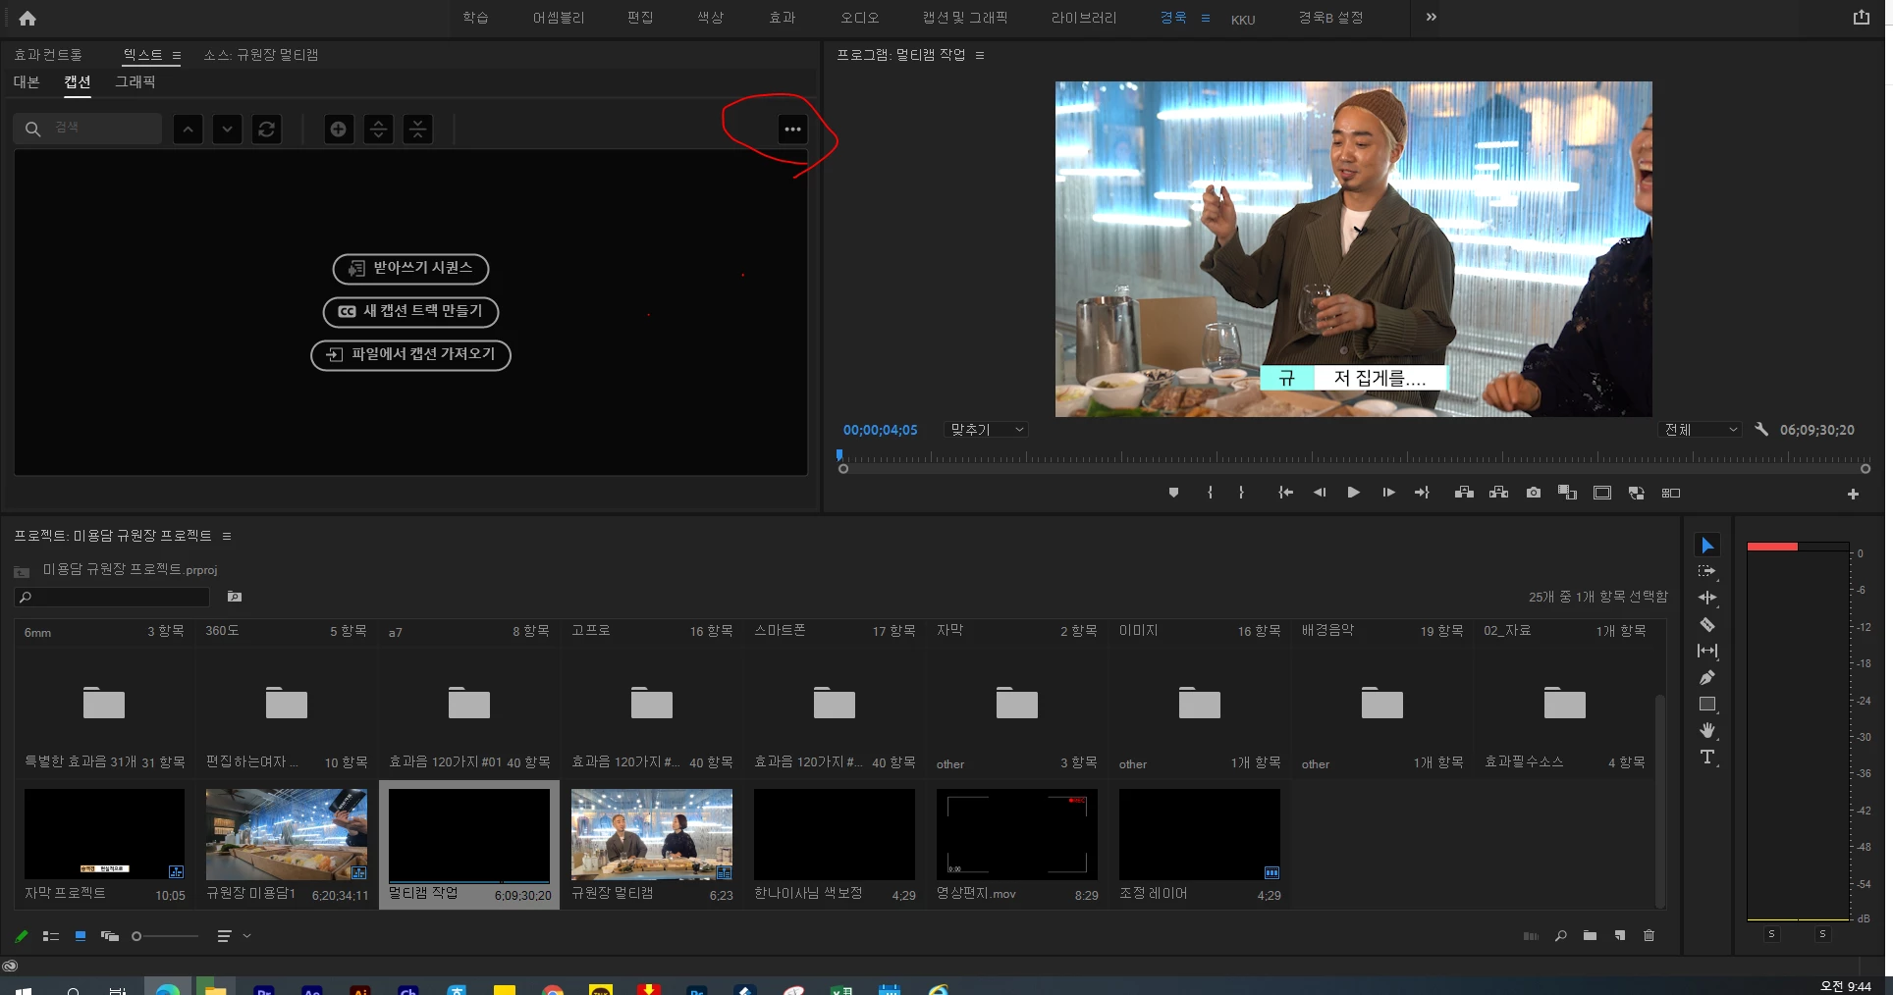The width and height of the screenshot is (1893, 995).
Task: Merge the caption segments
Action: pyautogui.click(x=418, y=130)
